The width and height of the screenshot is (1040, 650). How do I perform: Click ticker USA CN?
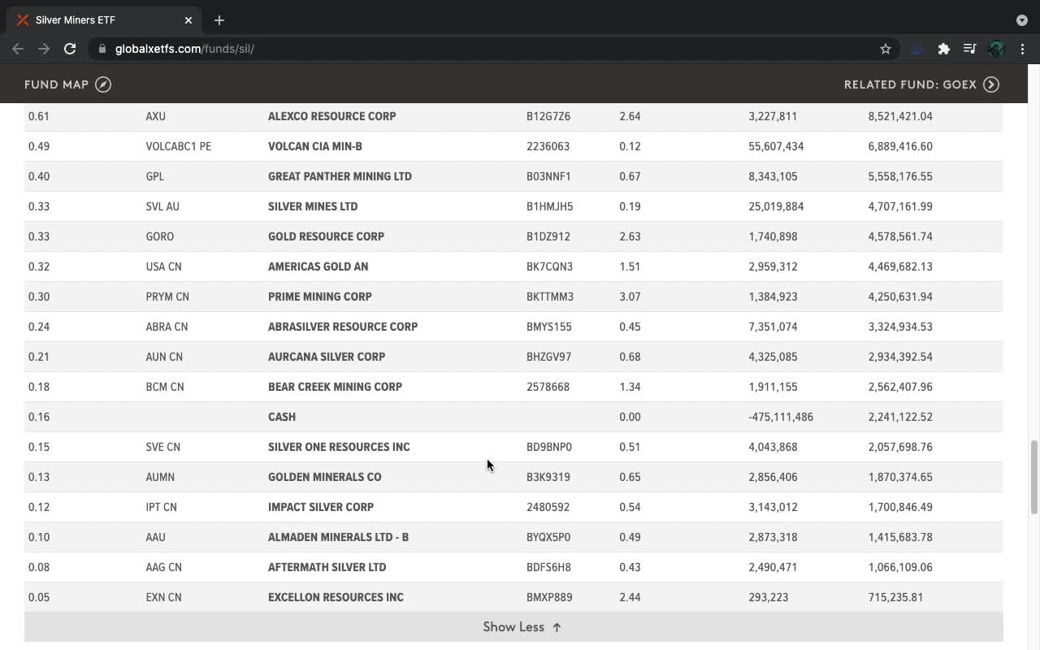tap(163, 266)
